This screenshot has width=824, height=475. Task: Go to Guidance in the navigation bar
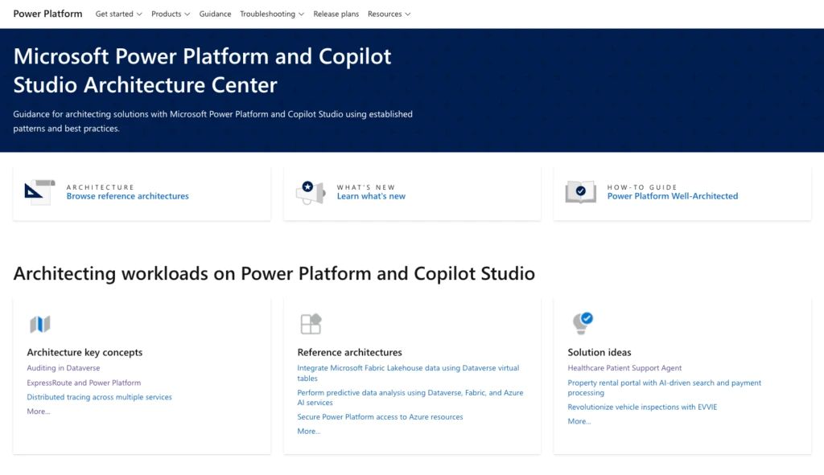coord(215,14)
